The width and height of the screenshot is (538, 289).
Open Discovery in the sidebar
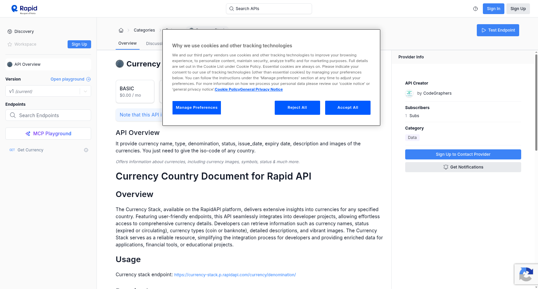coord(24,32)
